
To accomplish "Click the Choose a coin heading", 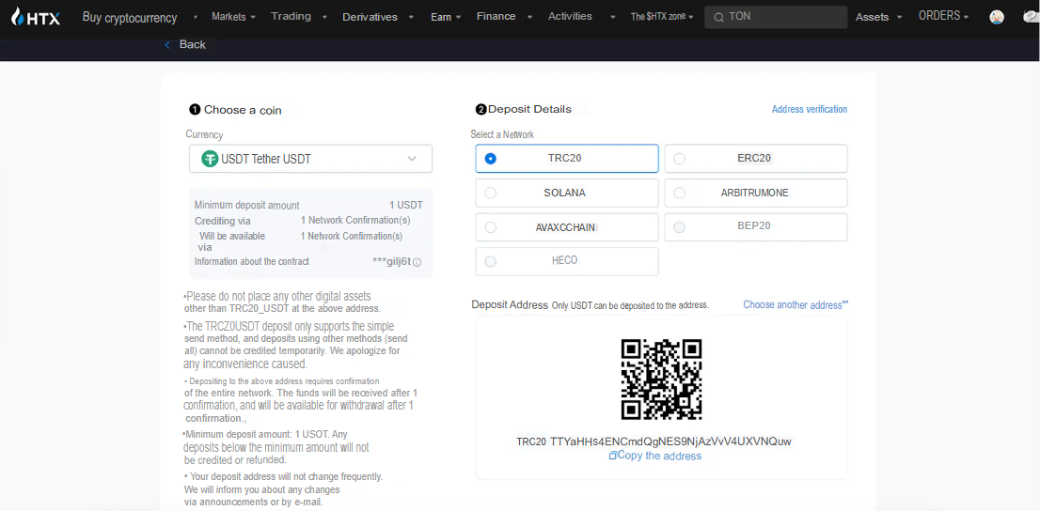I will tap(243, 110).
